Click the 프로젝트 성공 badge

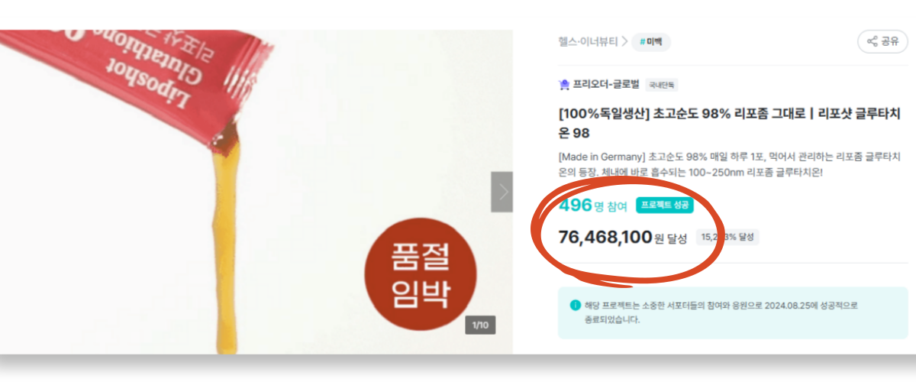665,206
